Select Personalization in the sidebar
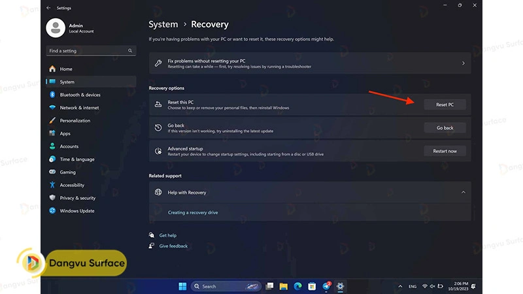 click(75, 121)
